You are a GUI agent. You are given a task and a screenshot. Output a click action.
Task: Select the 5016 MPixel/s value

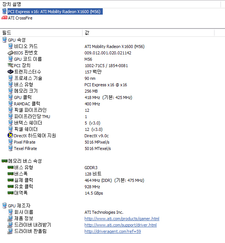coord(97,142)
